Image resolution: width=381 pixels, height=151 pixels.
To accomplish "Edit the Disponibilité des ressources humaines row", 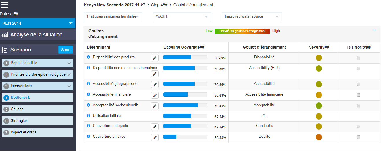I will (x=155, y=74).
